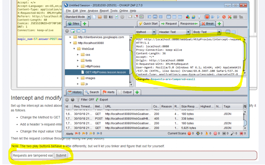Click green plus next to Output tab
Viewport: 265px width, 165px height.
pyautogui.click(x=137, y=92)
